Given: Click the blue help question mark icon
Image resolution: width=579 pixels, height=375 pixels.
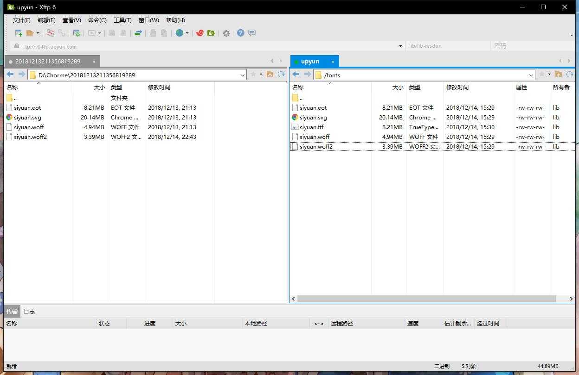Looking at the screenshot, I should pos(240,33).
